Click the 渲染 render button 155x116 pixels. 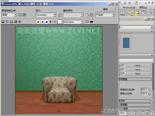105,9
